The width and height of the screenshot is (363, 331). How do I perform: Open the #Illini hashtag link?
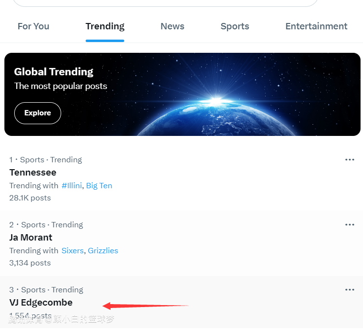(72, 186)
